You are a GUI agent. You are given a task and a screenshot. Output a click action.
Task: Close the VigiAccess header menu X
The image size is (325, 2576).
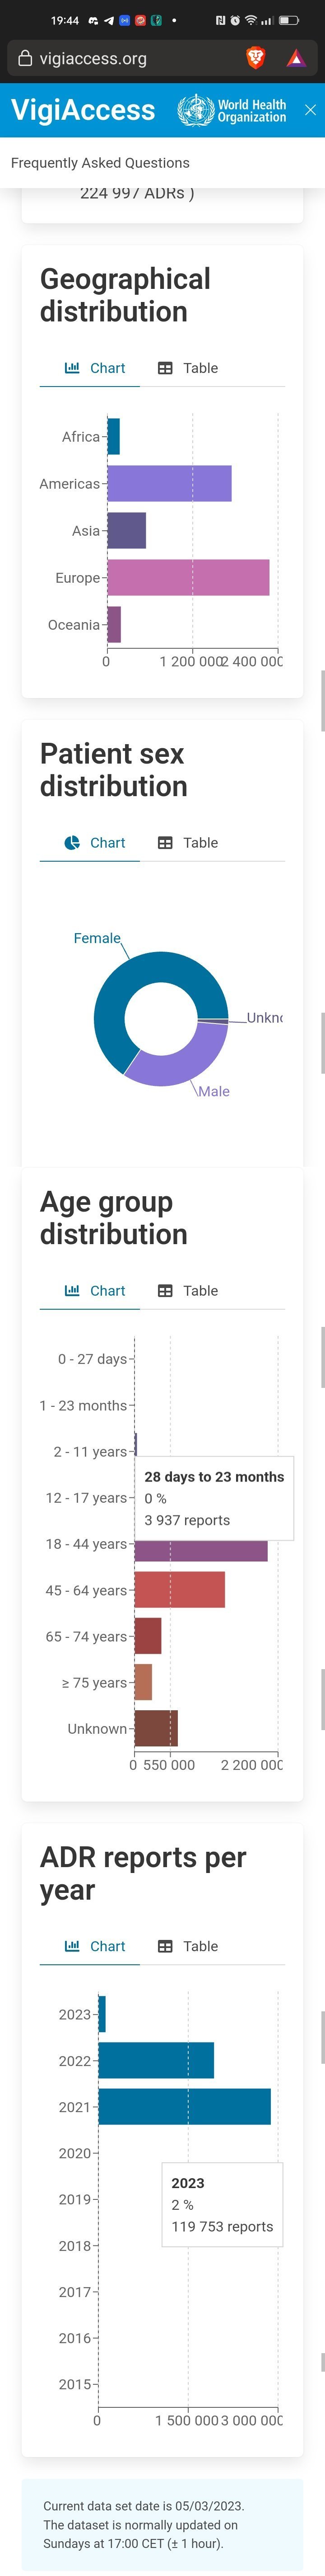click(x=310, y=110)
